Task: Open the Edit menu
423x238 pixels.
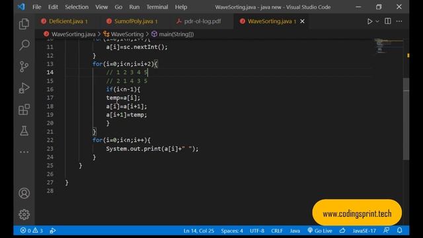Action: [53, 7]
